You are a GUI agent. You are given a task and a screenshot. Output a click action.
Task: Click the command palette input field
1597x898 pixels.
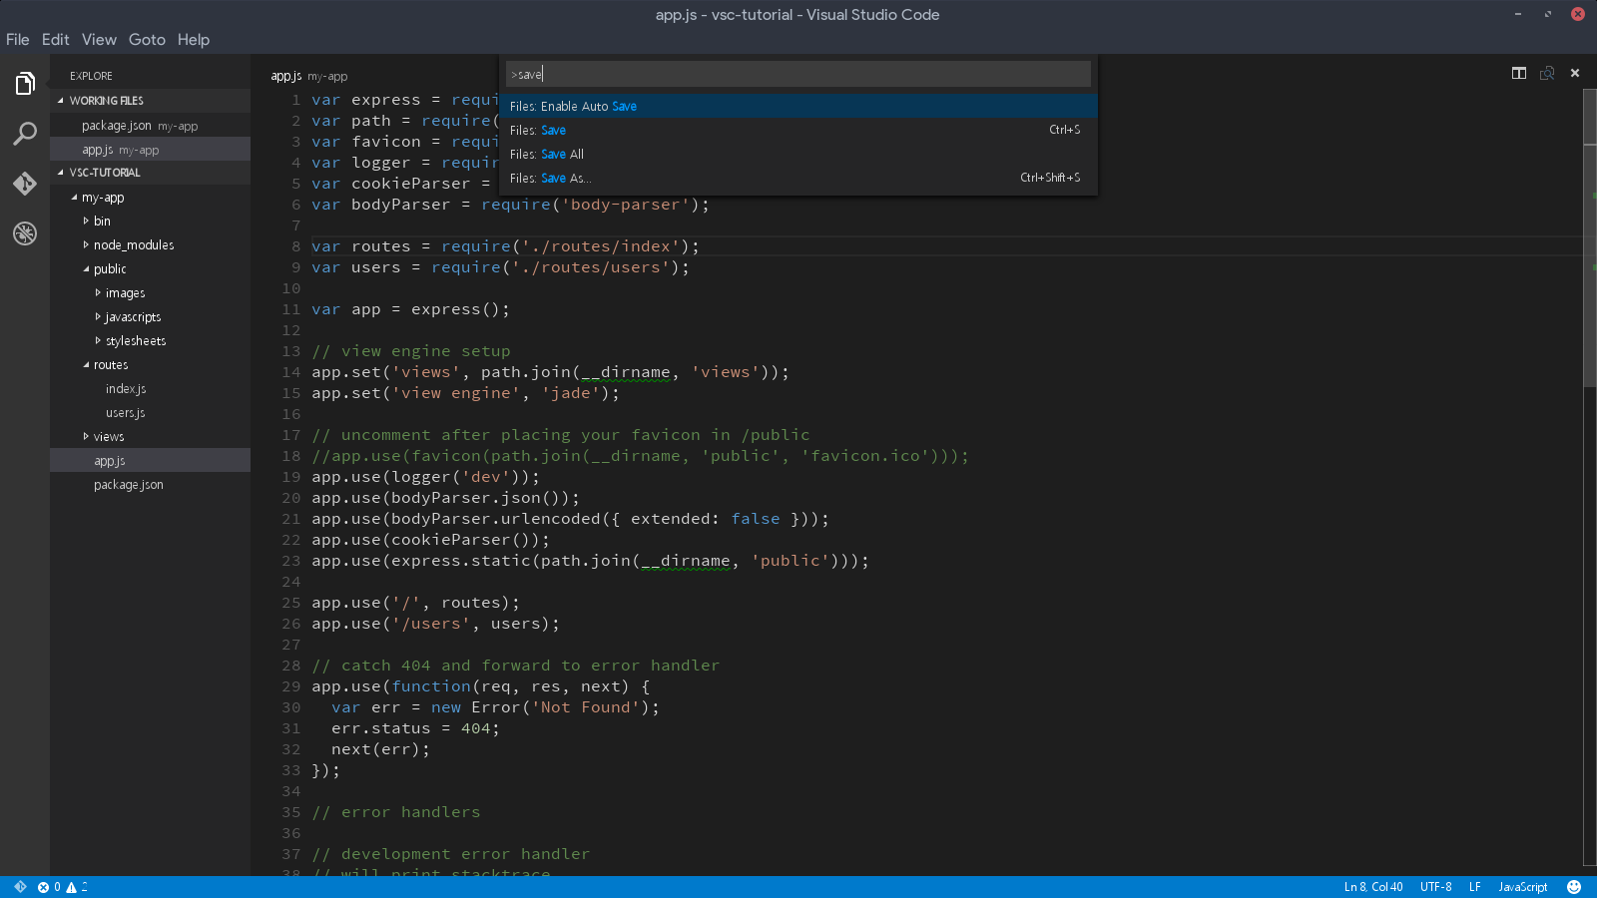pos(798,74)
